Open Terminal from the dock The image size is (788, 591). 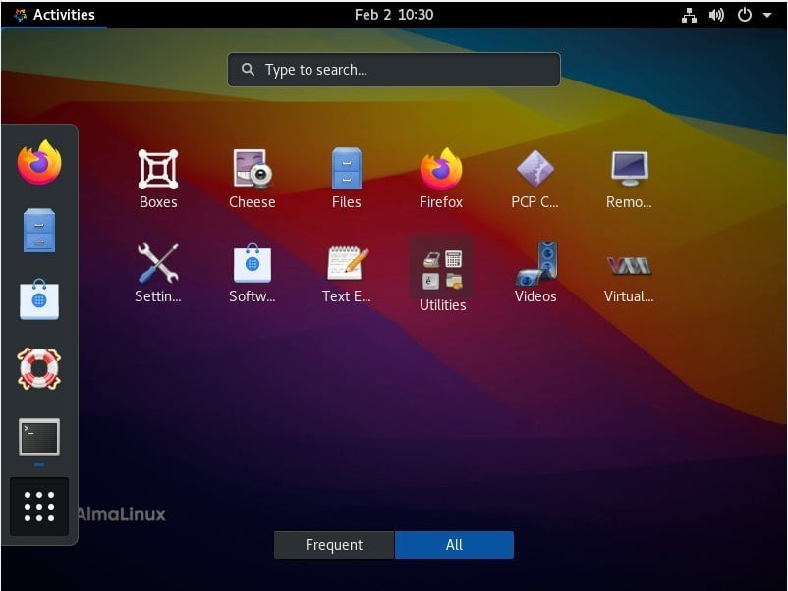tap(39, 437)
